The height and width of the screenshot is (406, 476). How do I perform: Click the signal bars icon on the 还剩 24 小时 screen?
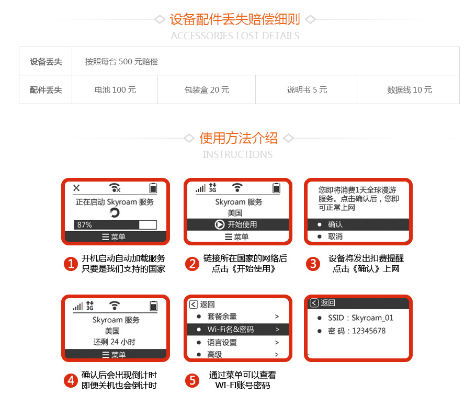(78, 306)
